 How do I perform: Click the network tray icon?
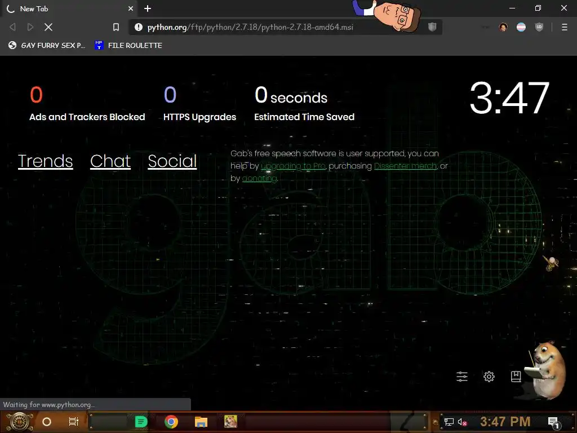tap(449, 422)
